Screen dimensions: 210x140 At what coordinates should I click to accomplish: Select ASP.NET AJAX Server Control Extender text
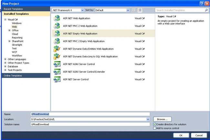click(84, 72)
